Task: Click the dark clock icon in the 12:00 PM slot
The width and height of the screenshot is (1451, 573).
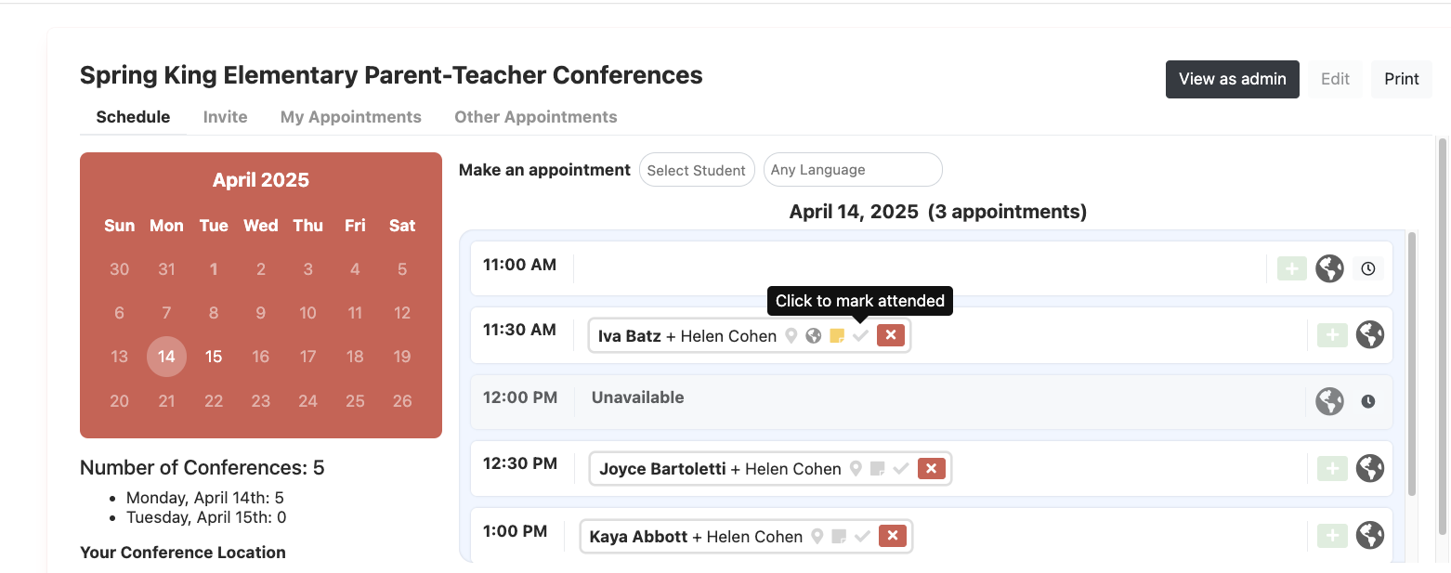Action: click(x=1367, y=402)
